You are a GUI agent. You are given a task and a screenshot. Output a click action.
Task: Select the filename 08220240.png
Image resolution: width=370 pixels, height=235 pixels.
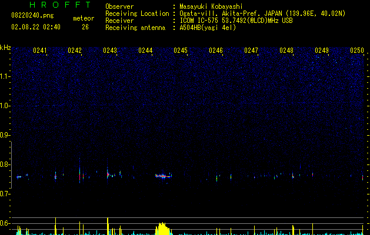(x=32, y=16)
